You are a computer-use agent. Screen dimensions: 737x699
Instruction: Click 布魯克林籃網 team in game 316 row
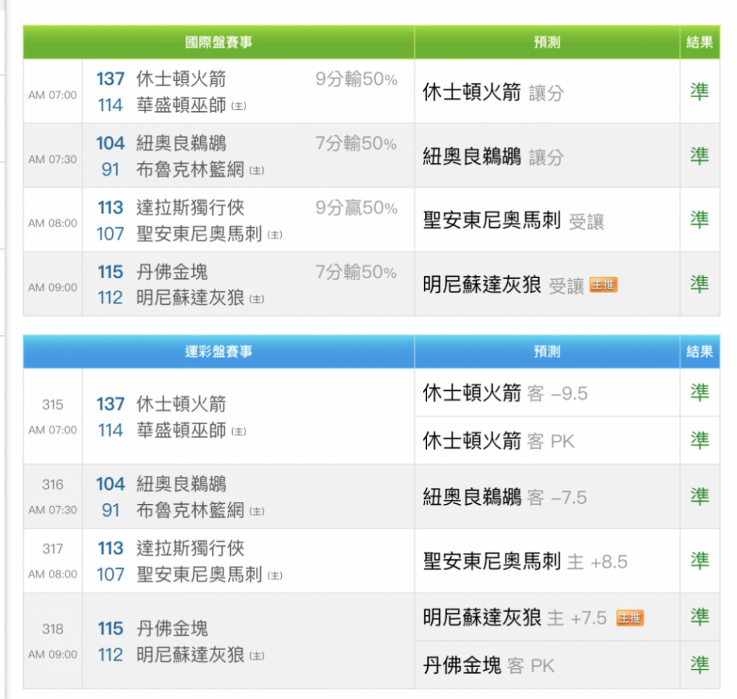coord(190,510)
